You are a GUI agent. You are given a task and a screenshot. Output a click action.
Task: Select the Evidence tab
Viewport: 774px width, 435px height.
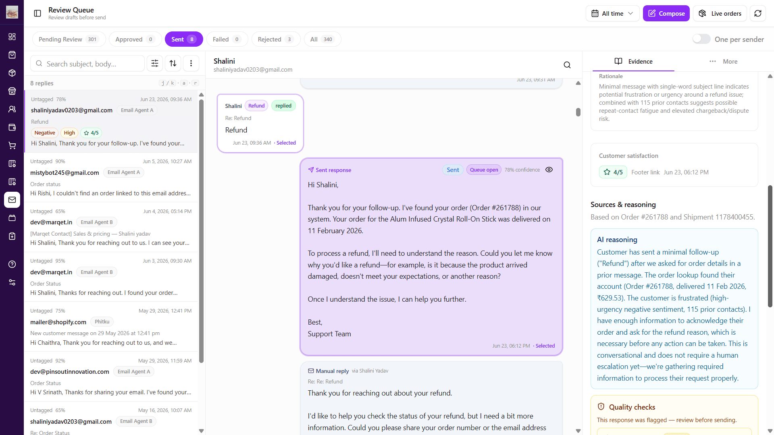pyautogui.click(x=633, y=61)
